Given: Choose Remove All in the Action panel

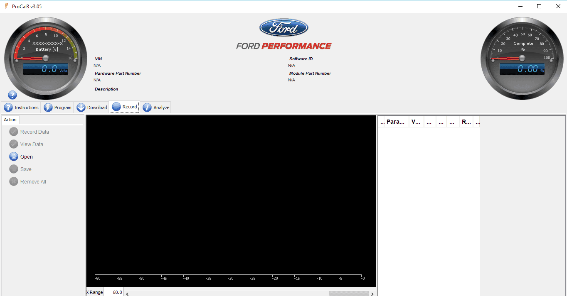Looking at the screenshot, I should [27, 182].
